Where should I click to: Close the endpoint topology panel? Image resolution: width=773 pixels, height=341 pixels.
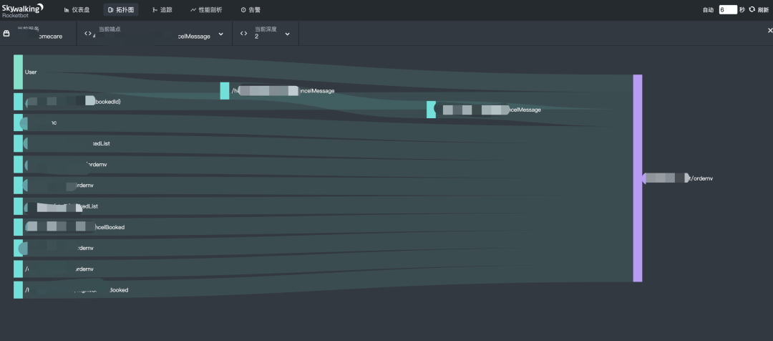tap(770, 31)
